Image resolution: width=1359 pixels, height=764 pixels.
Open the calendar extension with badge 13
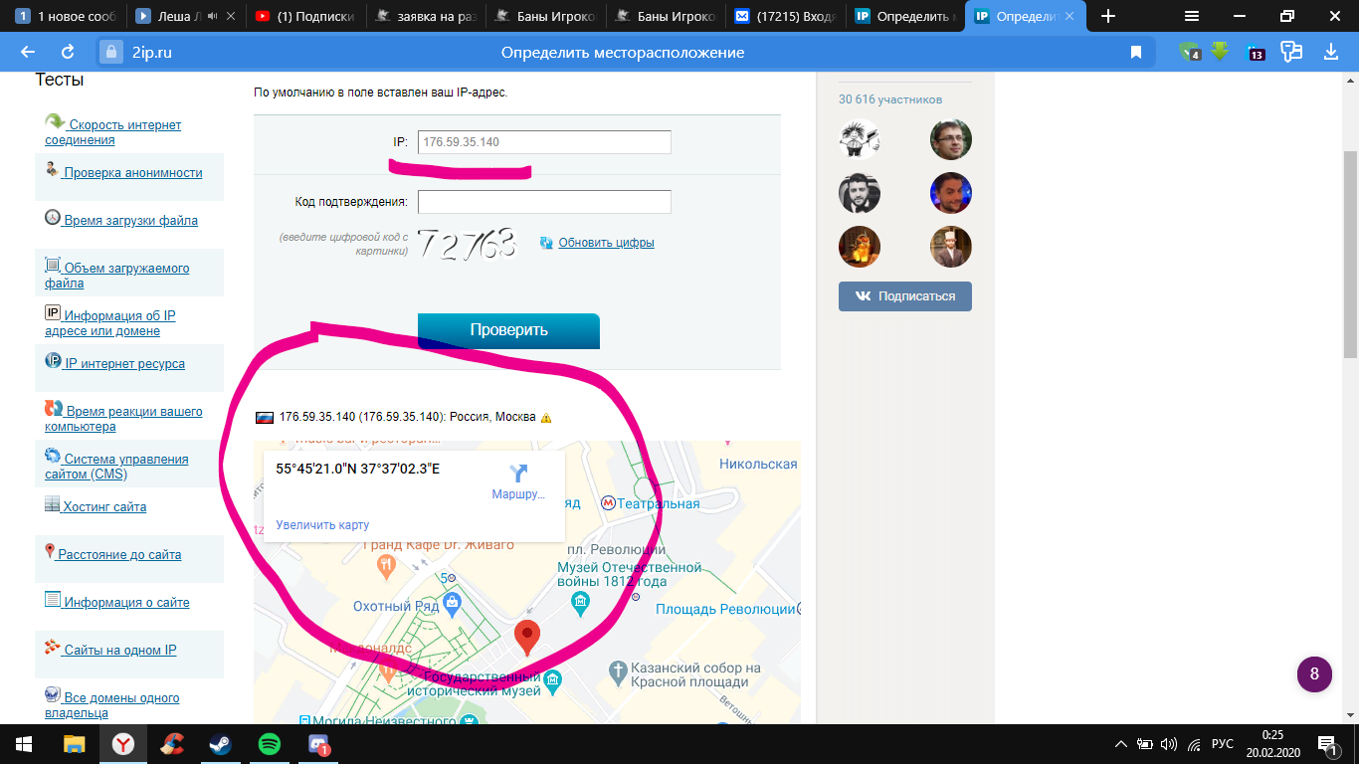tap(1256, 52)
